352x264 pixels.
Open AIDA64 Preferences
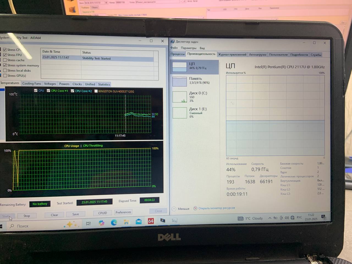[x=123, y=212]
